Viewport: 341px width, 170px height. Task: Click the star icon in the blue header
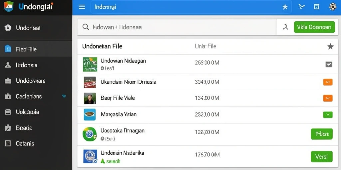click(x=285, y=7)
